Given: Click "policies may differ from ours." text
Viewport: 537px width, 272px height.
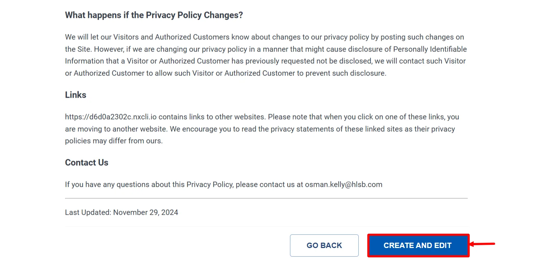Looking at the screenshot, I should (114, 141).
